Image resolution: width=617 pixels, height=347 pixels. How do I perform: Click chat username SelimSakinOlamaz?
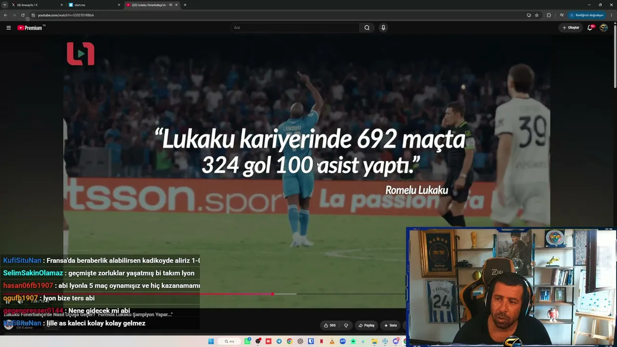tap(33, 273)
